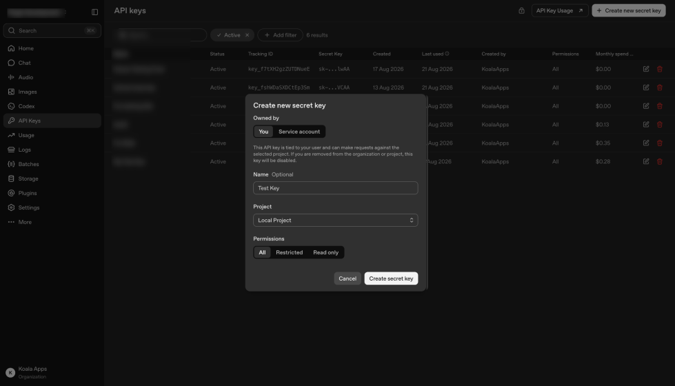
Task: Delete the key ending lwAA
Action: 660,69
